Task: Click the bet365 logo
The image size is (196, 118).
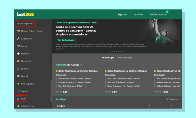Action: click(x=25, y=14)
